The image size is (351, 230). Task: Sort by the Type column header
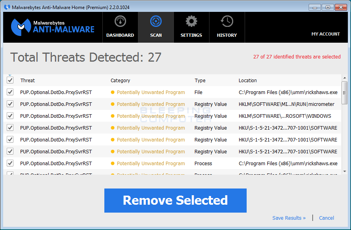(x=200, y=80)
